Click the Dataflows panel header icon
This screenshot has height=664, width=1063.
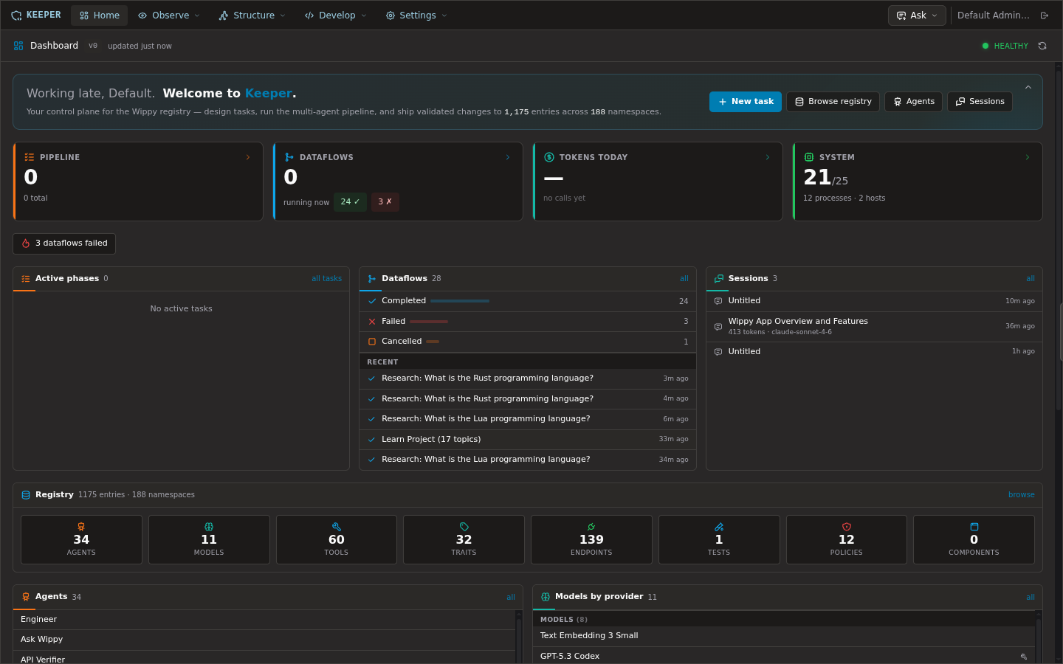point(372,279)
